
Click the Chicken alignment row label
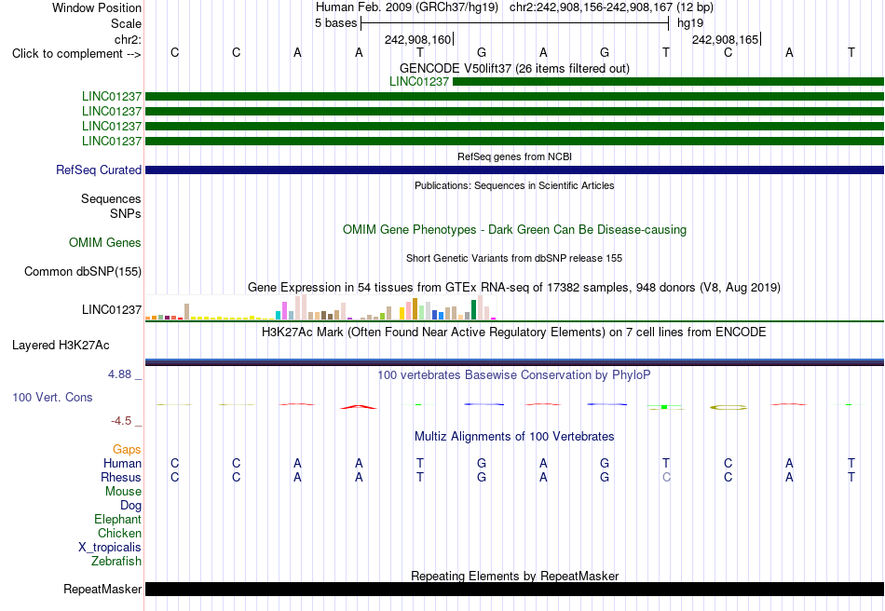pyautogui.click(x=119, y=533)
